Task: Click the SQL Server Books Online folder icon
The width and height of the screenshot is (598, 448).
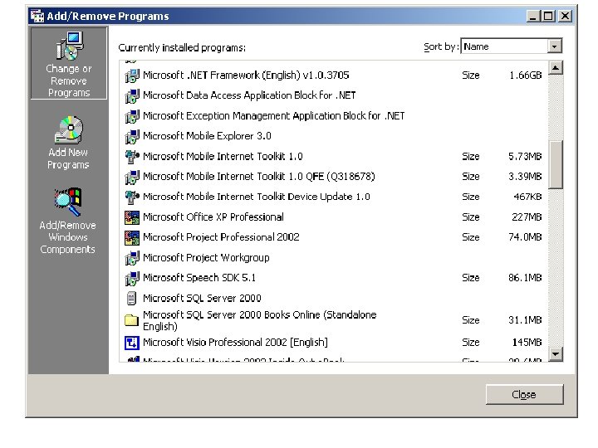Action: pos(131,320)
